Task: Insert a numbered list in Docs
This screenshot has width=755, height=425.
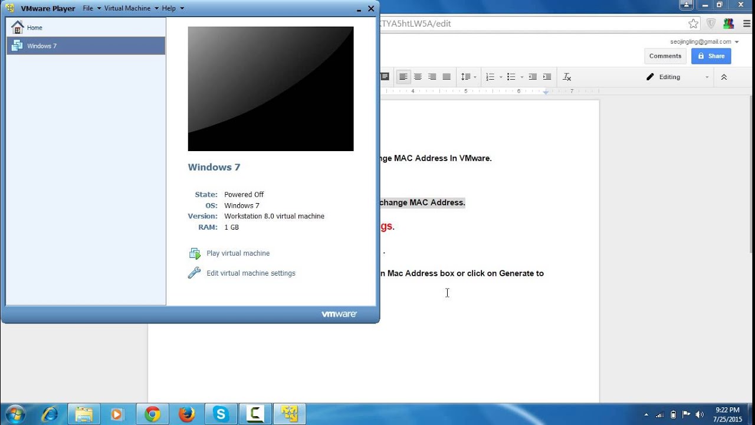Action: (490, 77)
